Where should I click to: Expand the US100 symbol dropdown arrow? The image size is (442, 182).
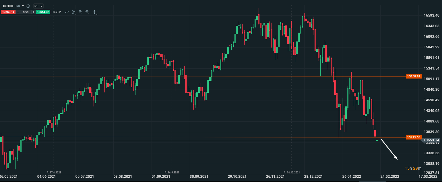point(23,6)
